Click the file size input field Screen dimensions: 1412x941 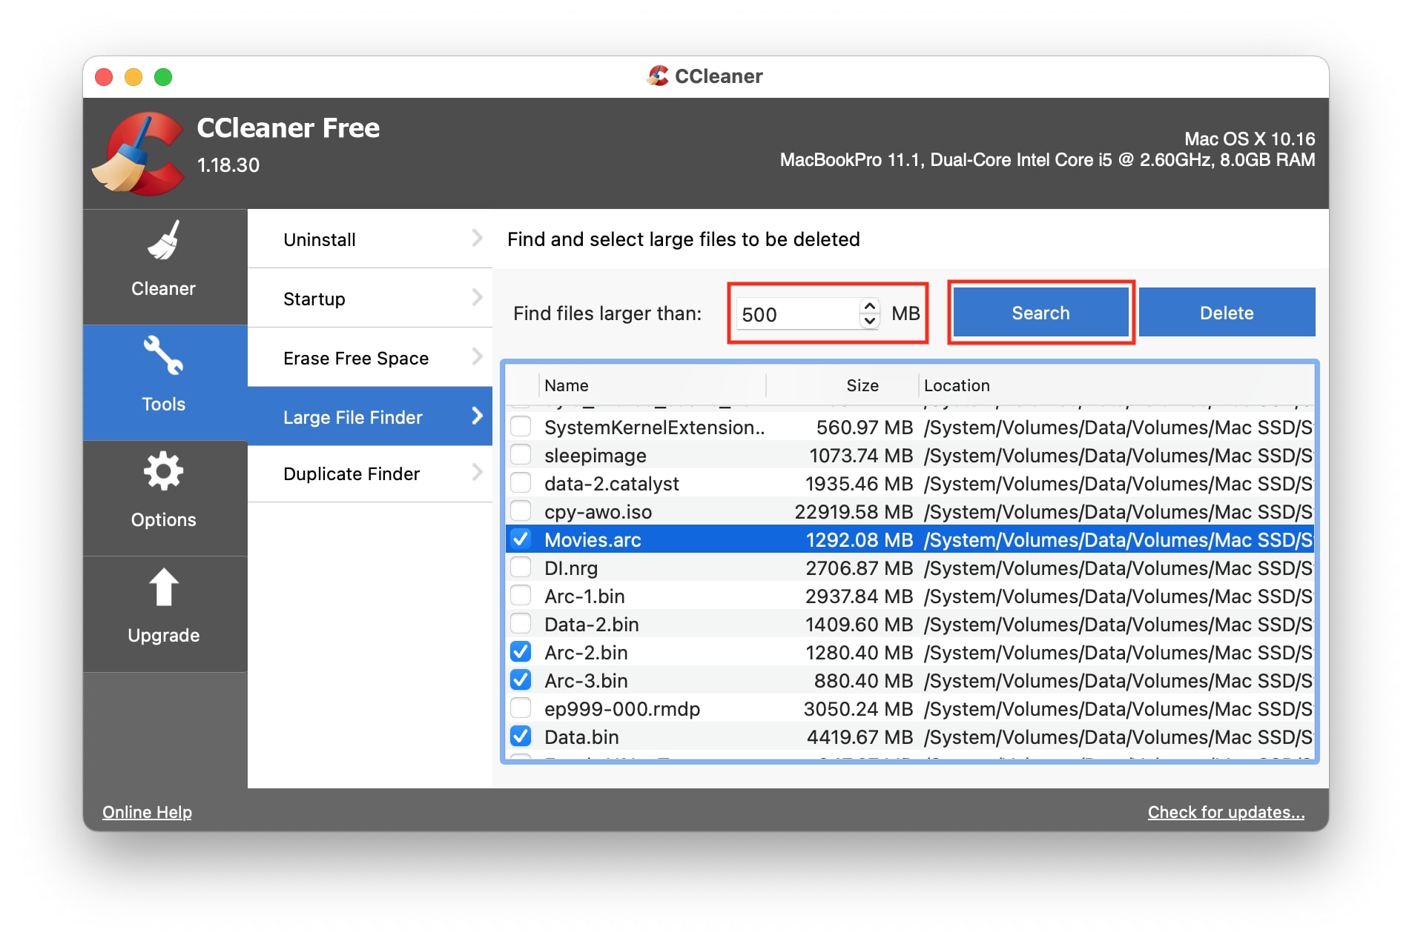coord(797,314)
